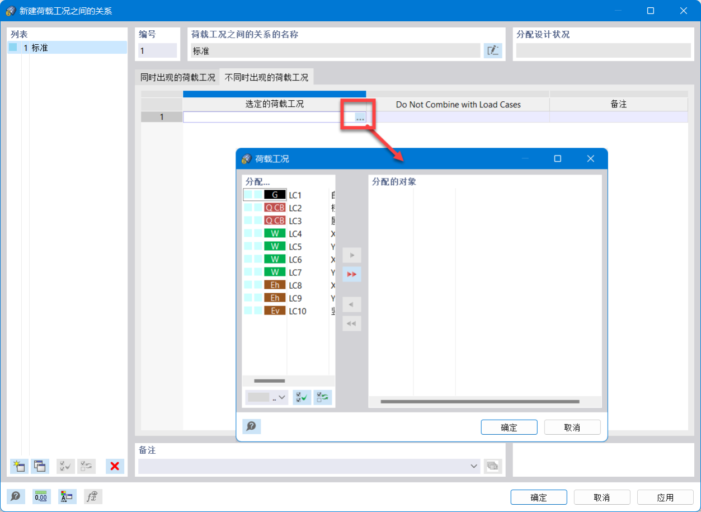Click the 0,00 units and decimals icon
The image size is (701, 512).
click(x=41, y=496)
